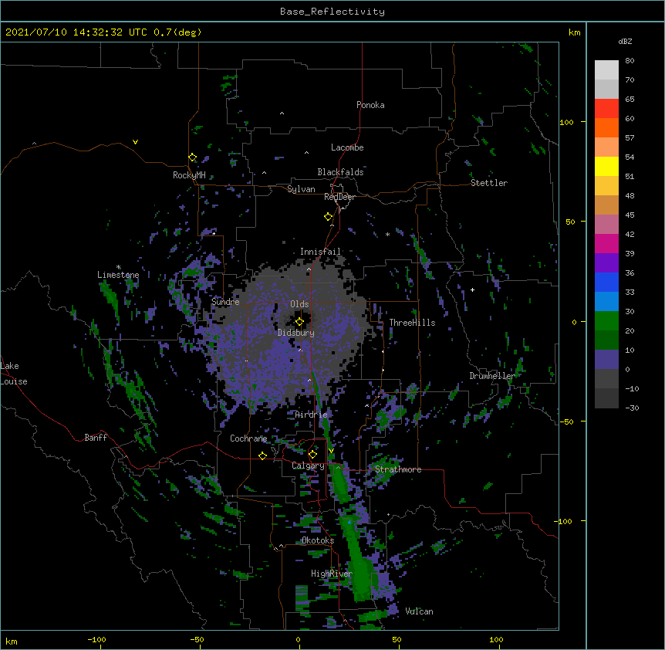Click the yellow diamond marker above Calgary

[x=312, y=455]
